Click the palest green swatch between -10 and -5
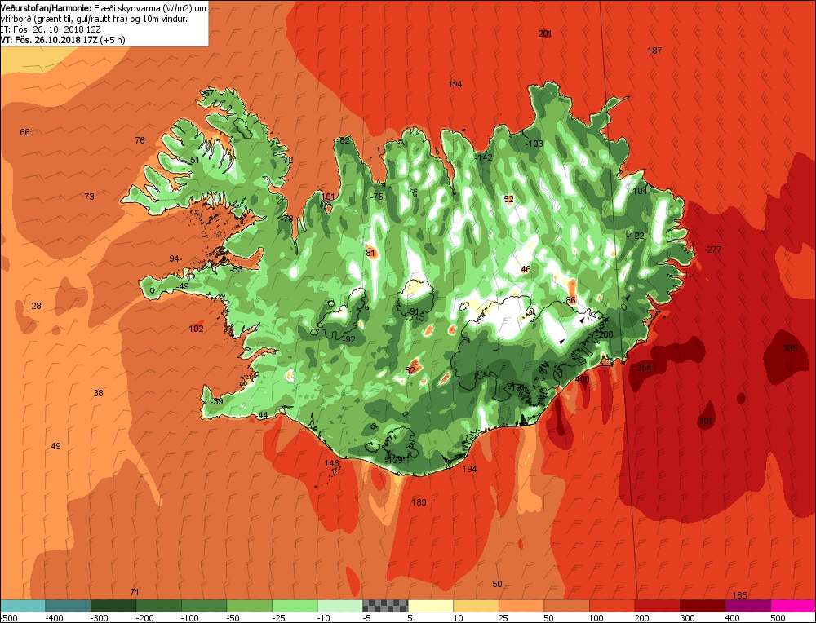The height and width of the screenshot is (623, 816). 339,606
